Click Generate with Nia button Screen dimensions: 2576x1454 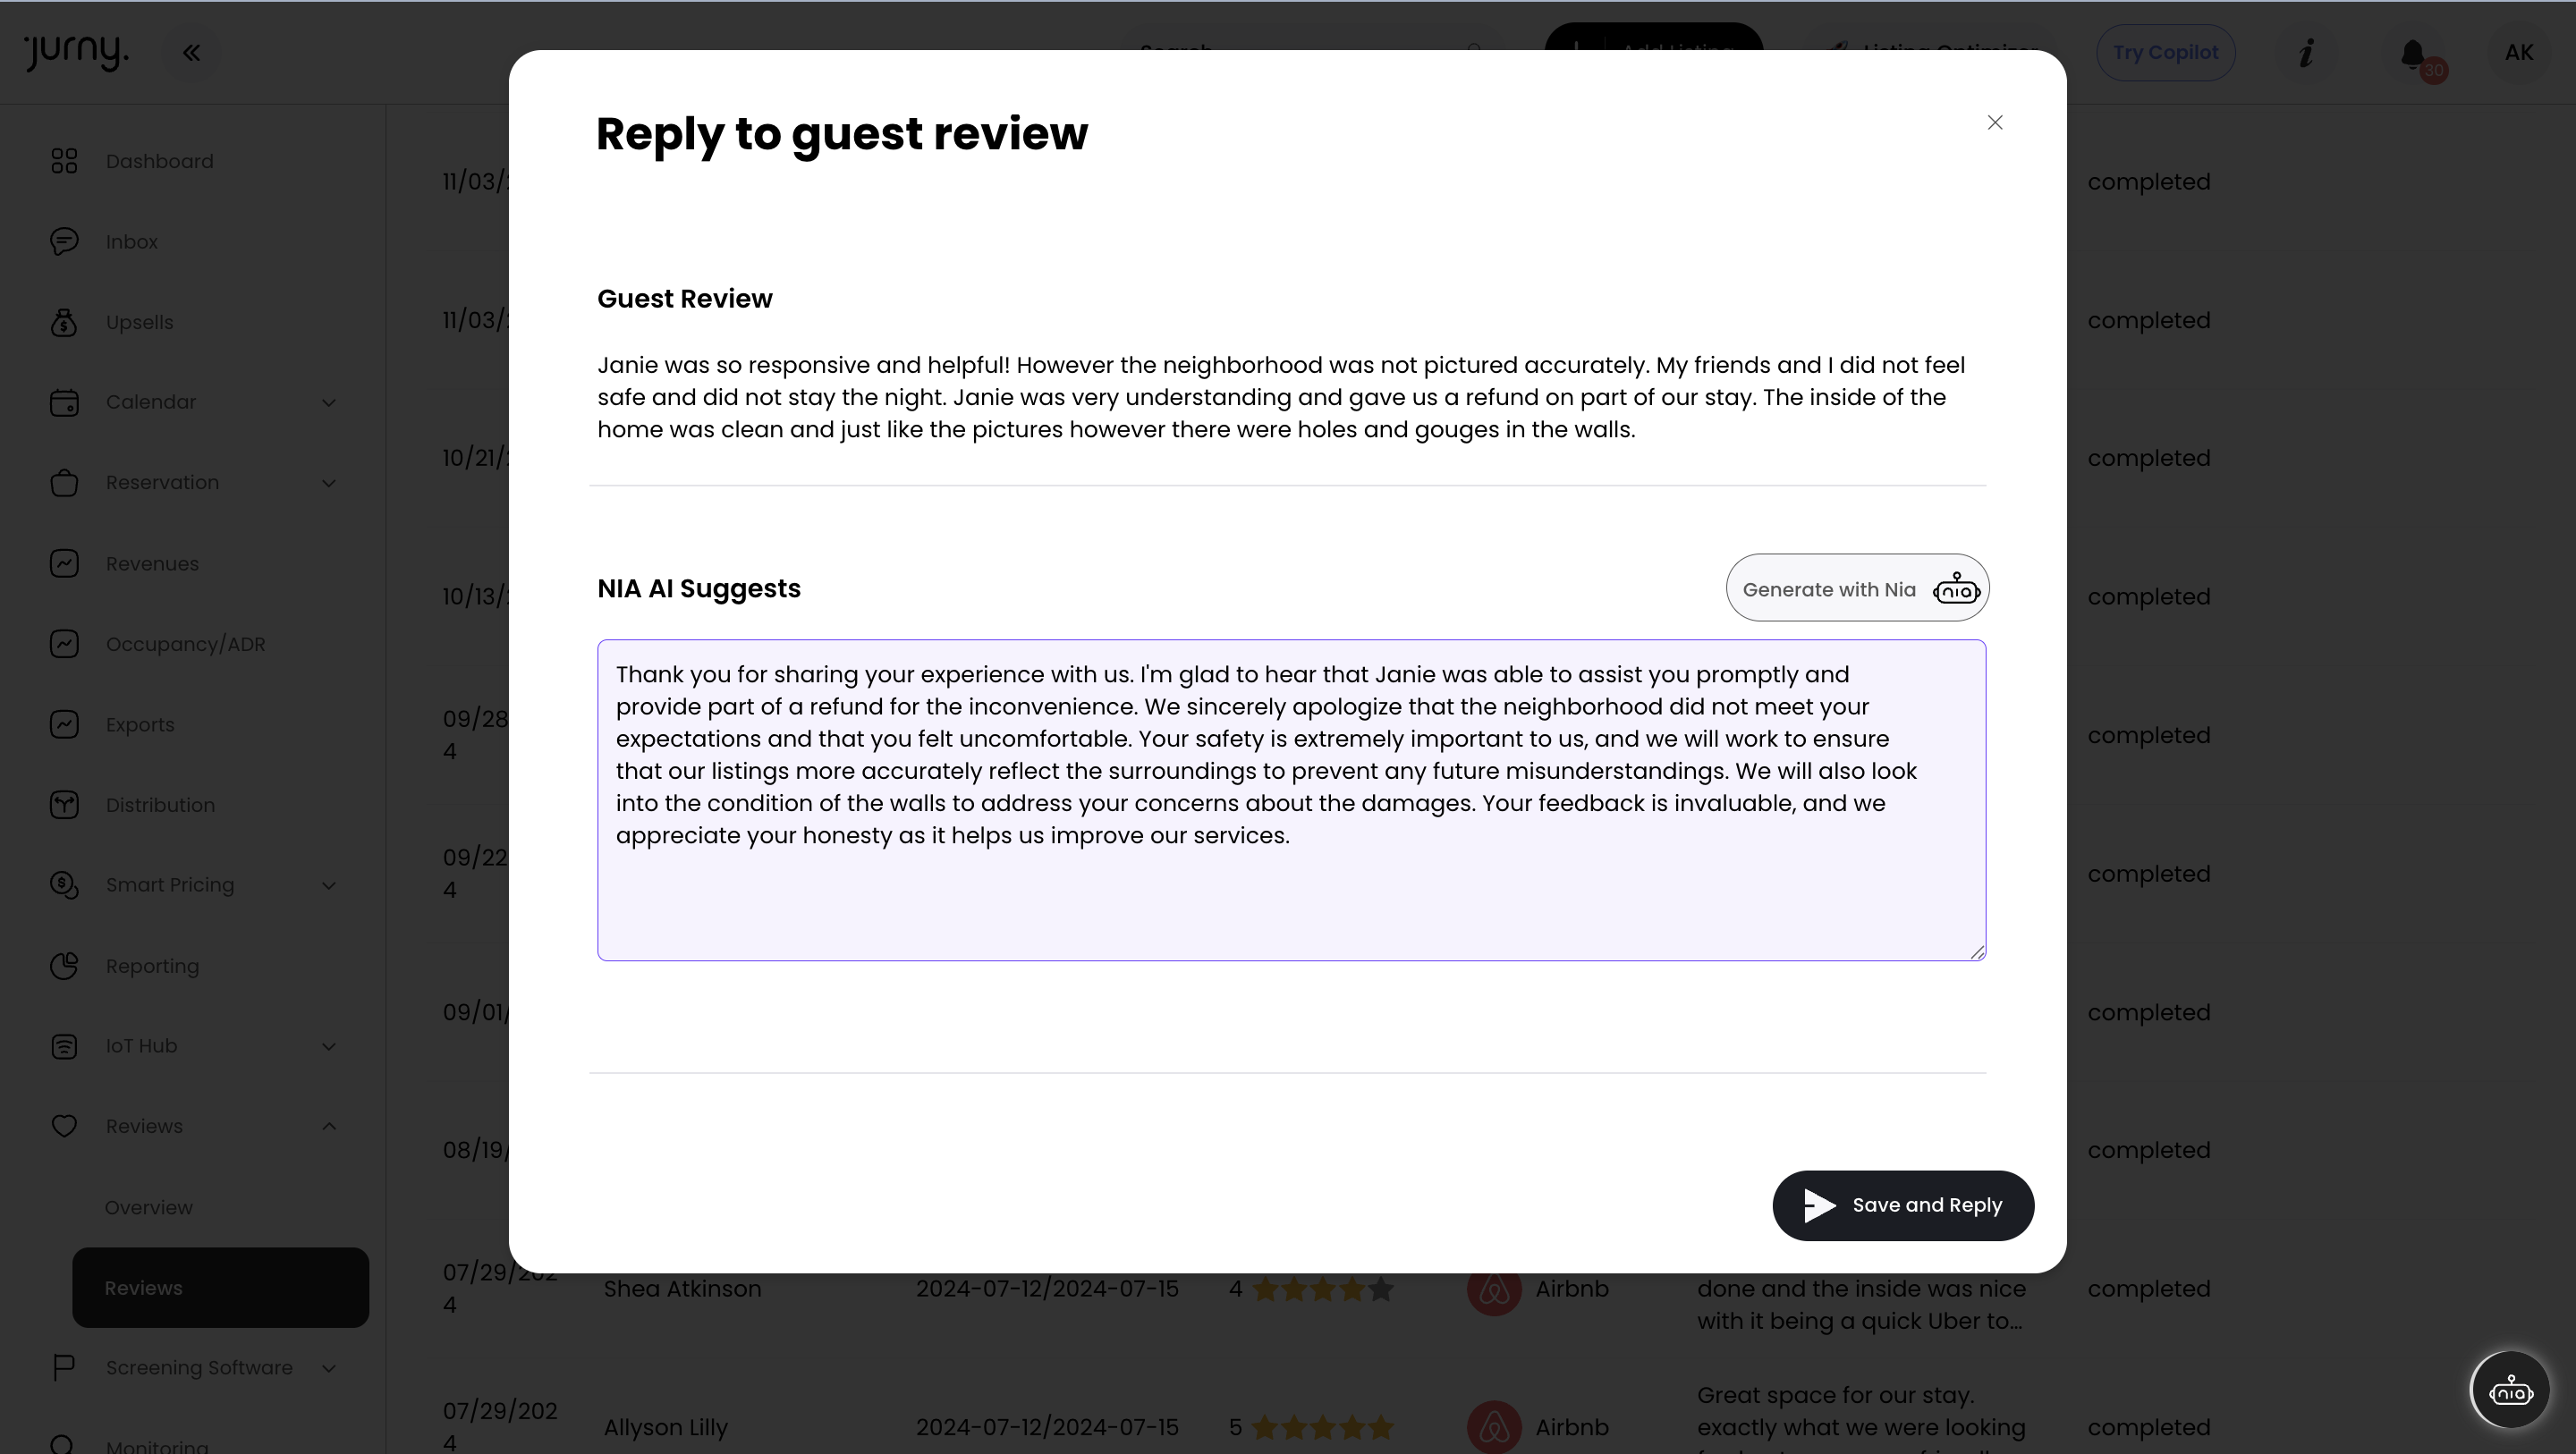coord(1856,588)
